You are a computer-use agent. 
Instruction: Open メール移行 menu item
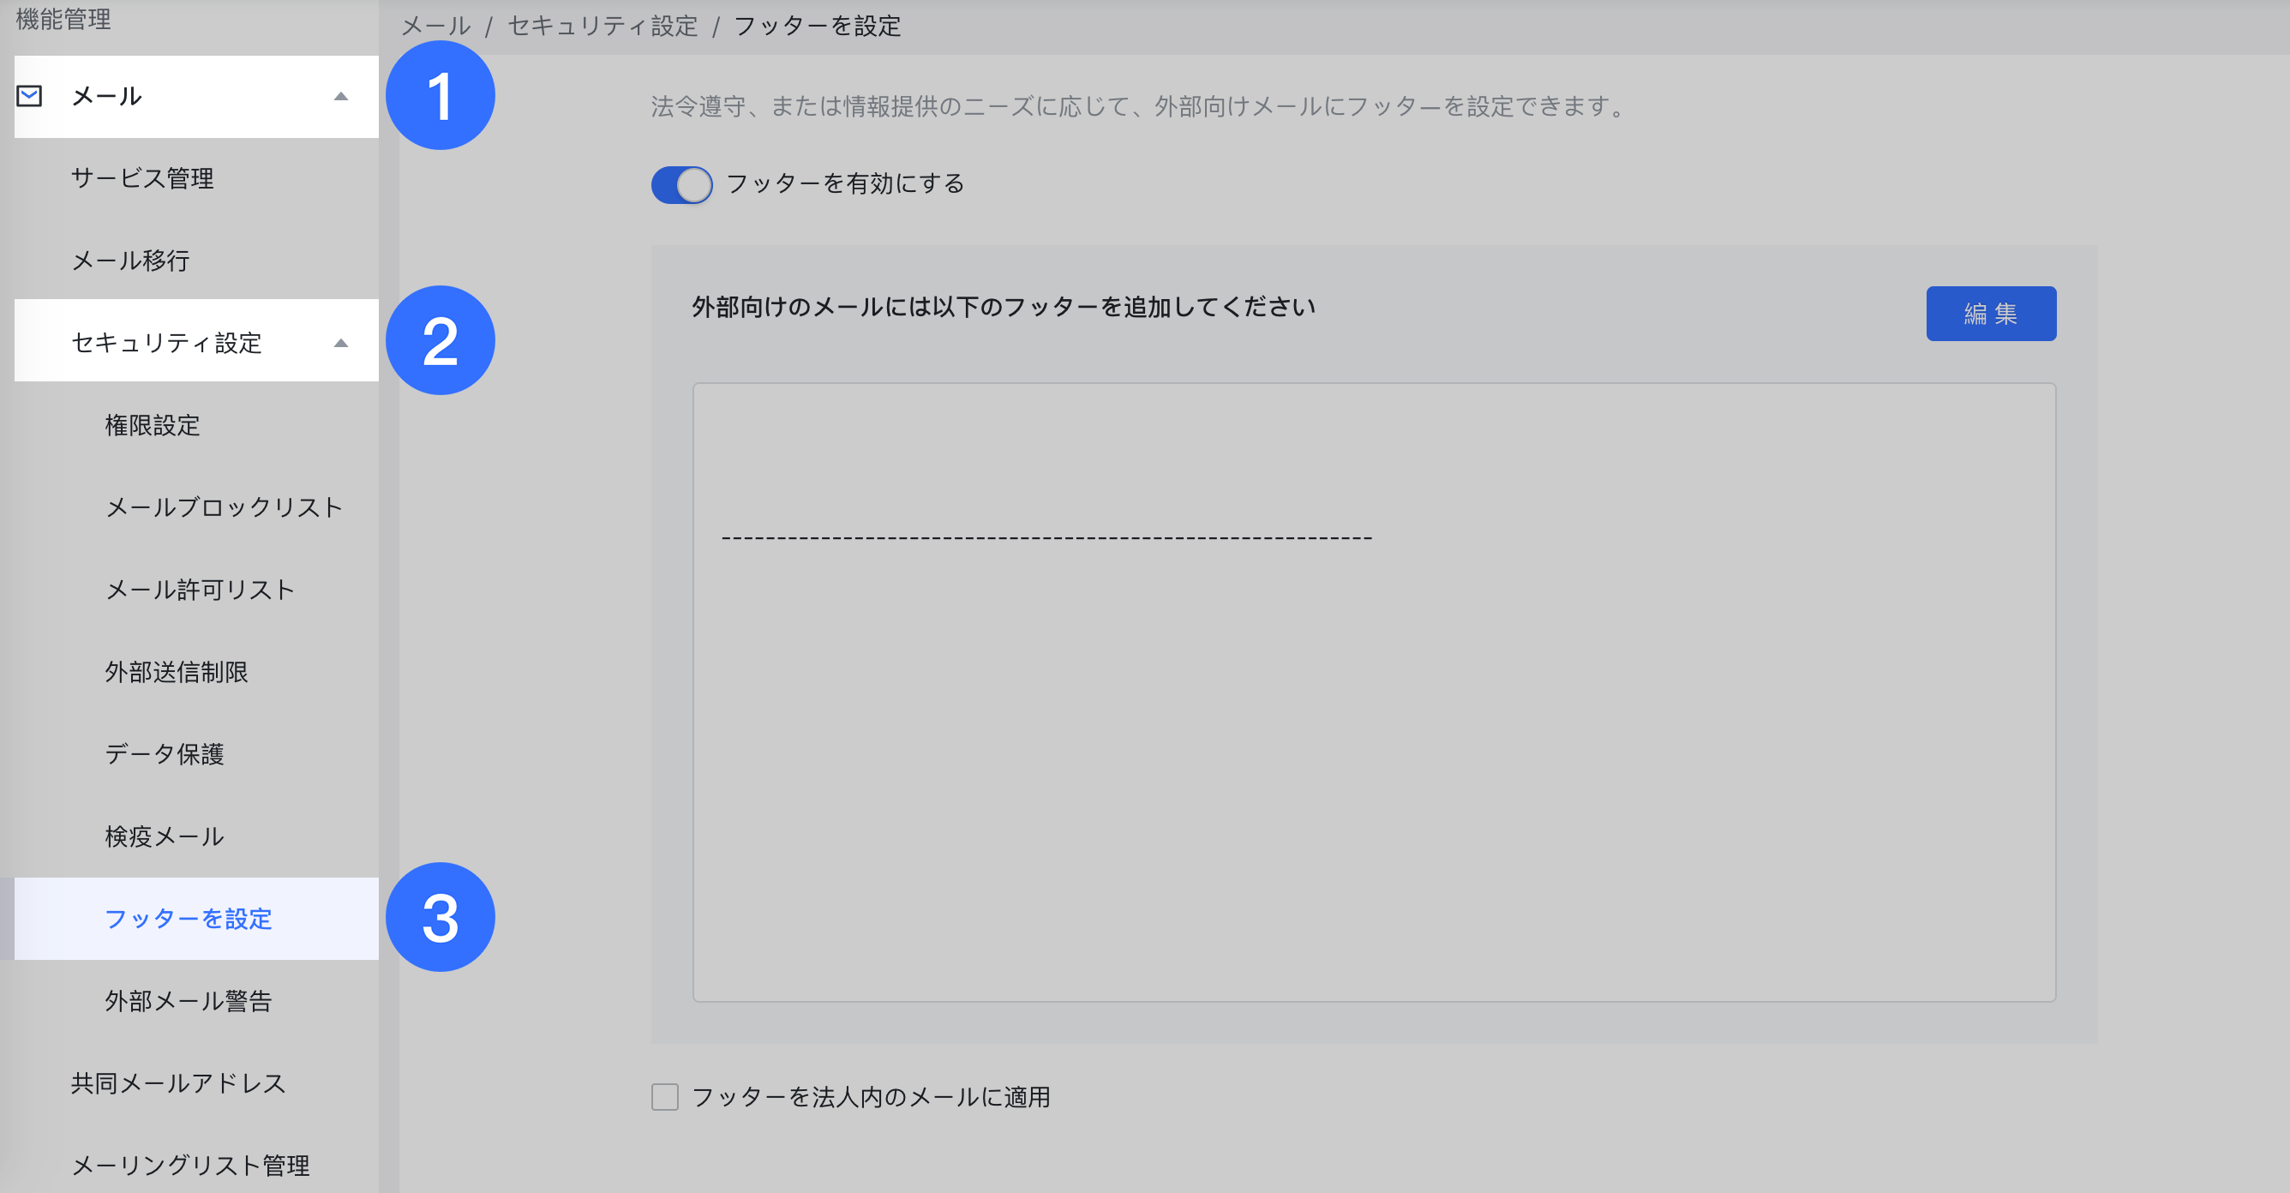tap(130, 261)
